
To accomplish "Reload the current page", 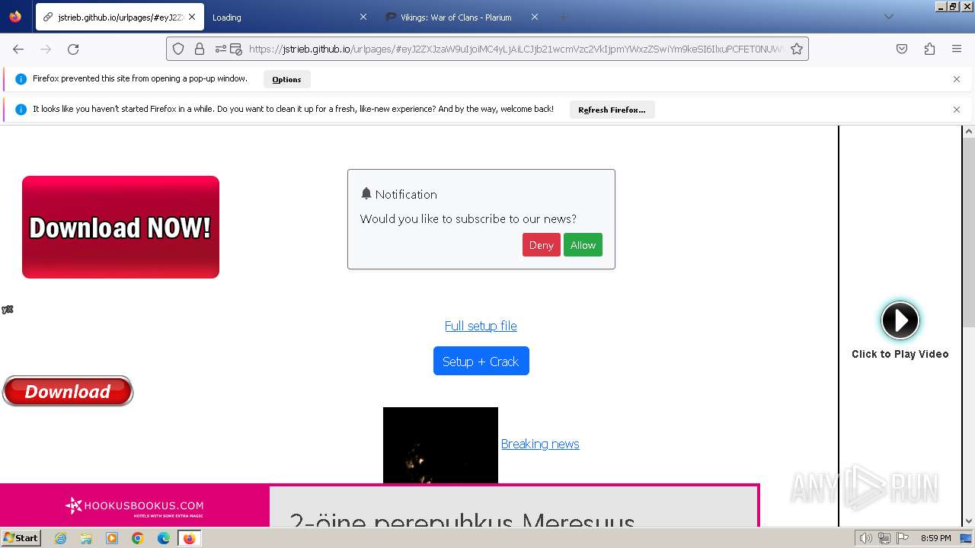I will pyautogui.click(x=73, y=49).
